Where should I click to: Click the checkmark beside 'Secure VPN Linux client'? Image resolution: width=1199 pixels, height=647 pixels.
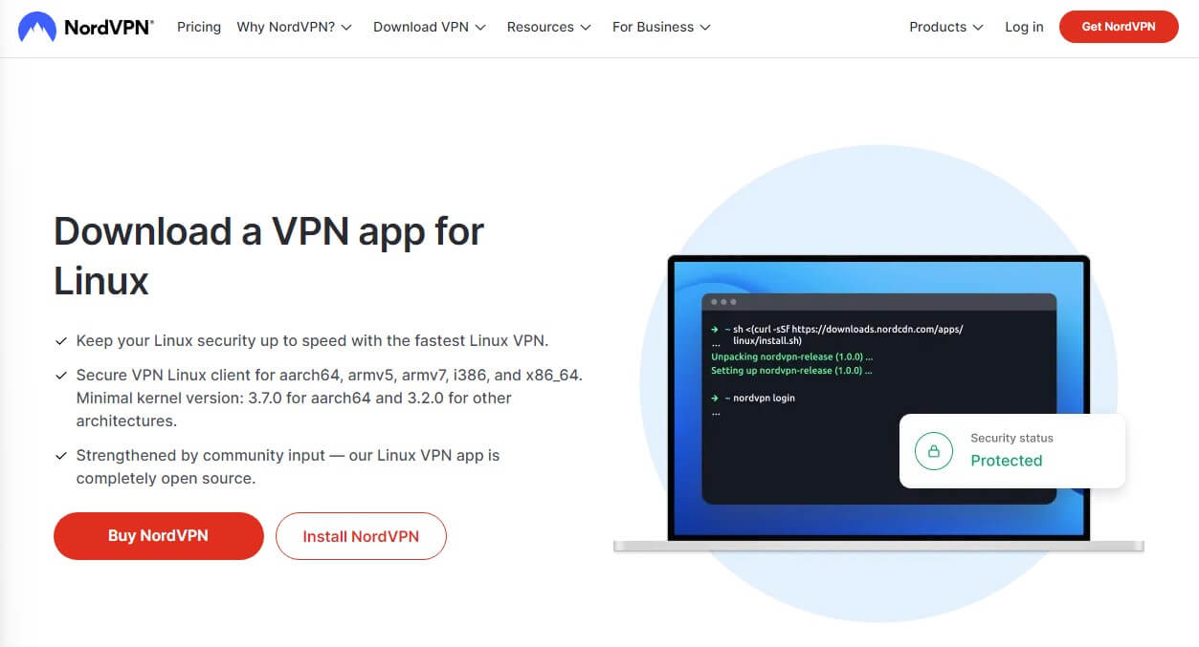pyautogui.click(x=61, y=375)
